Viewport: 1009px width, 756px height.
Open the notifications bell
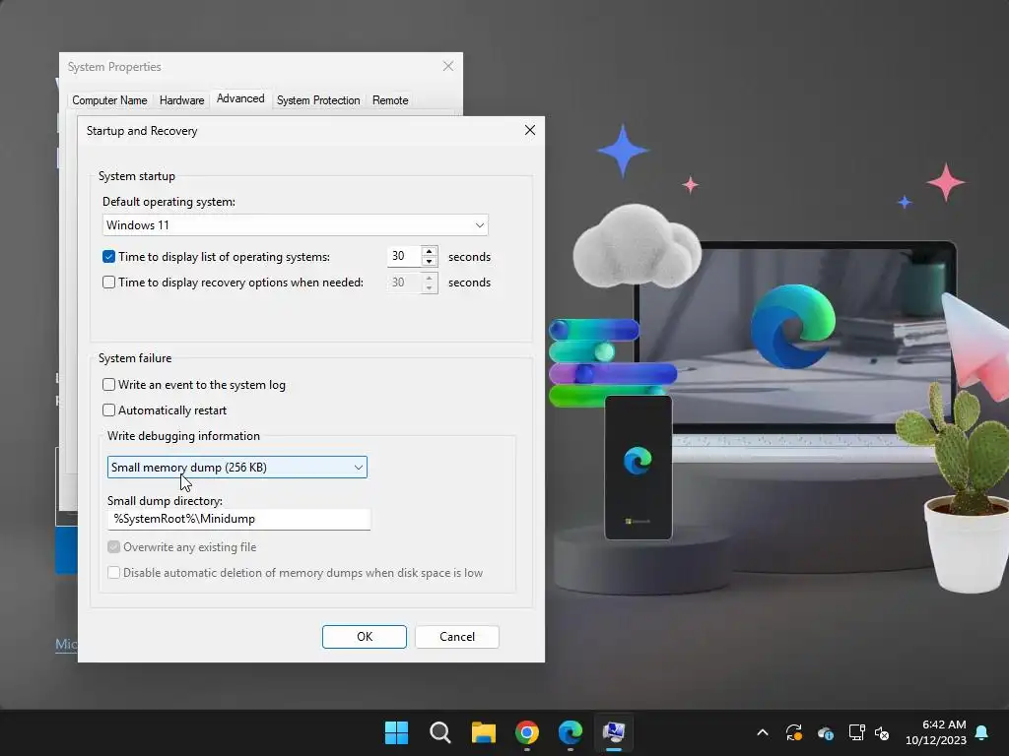982,732
